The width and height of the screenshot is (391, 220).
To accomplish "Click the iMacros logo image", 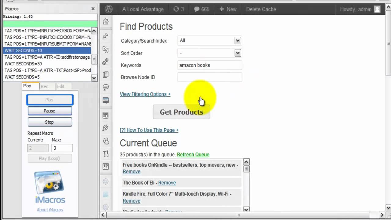I will [49, 187].
